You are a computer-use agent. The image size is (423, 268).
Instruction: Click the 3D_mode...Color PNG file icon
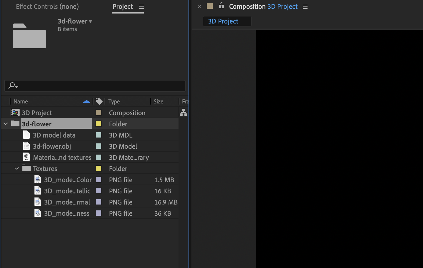(38, 179)
